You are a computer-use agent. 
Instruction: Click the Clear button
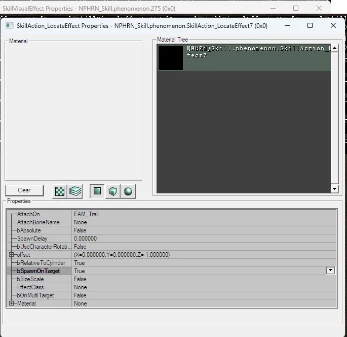pyautogui.click(x=24, y=190)
